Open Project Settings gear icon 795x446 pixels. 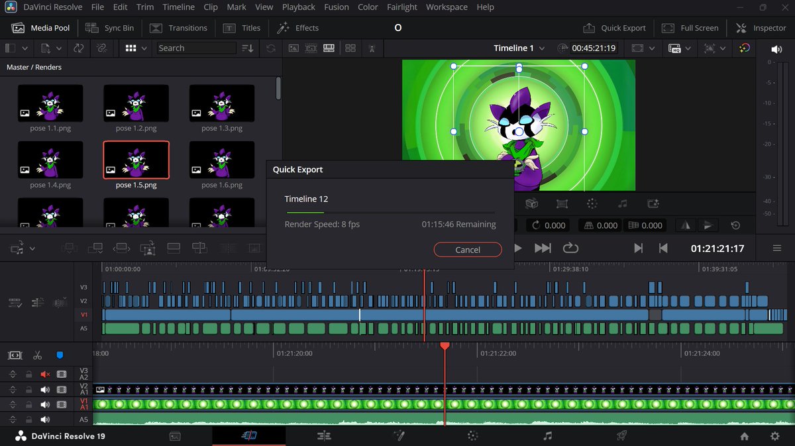click(x=774, y=436)
